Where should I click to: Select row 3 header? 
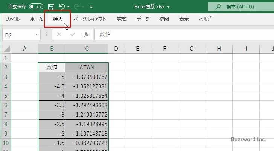click(x=6, y=77)
